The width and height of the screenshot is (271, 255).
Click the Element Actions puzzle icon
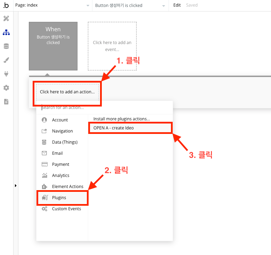click(x=44, y=187)
